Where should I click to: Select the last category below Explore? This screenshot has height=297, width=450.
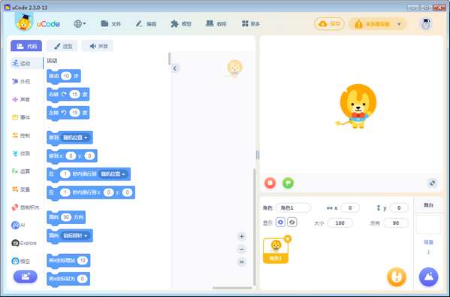point(21,262)
